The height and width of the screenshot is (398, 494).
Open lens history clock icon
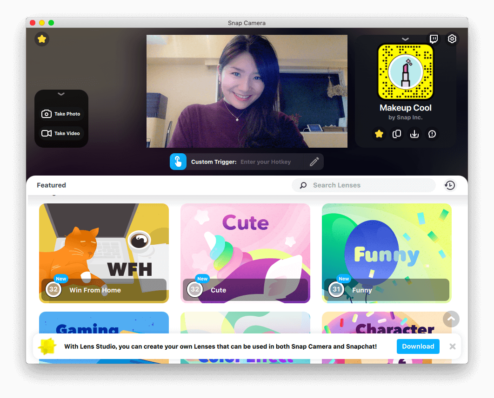[x=450, y=185]
